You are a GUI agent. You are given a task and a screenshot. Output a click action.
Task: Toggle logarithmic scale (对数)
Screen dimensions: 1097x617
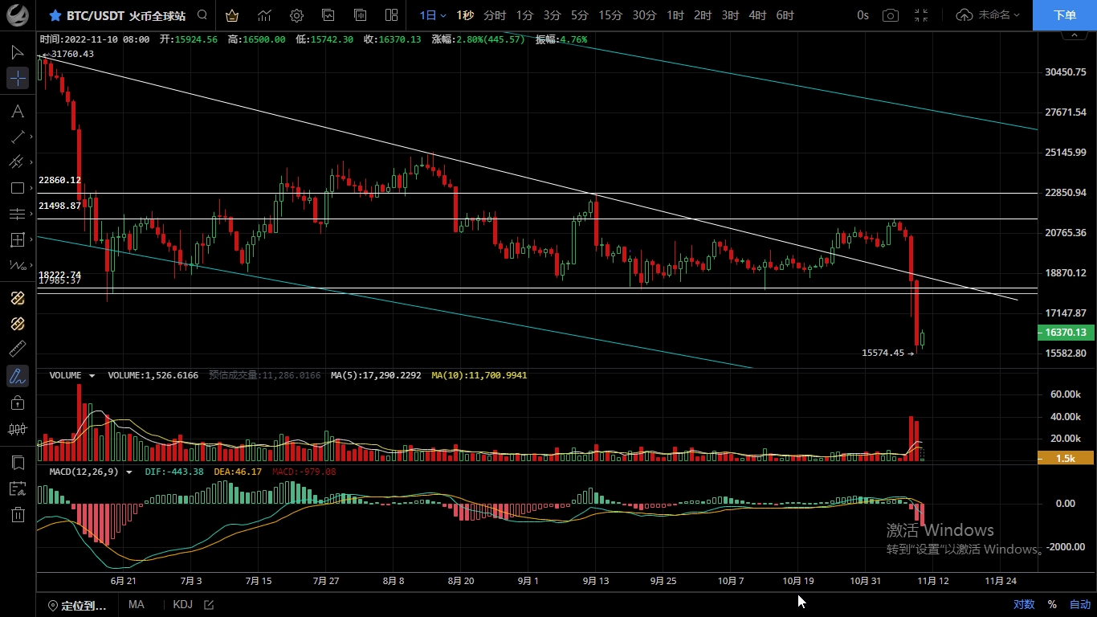pos(1024,605)
